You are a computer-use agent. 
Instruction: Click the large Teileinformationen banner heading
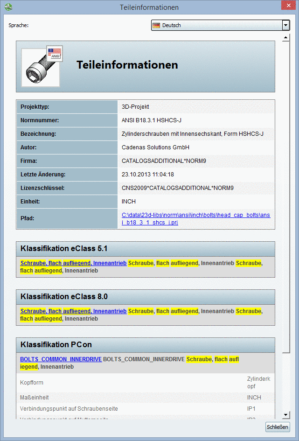127,65
